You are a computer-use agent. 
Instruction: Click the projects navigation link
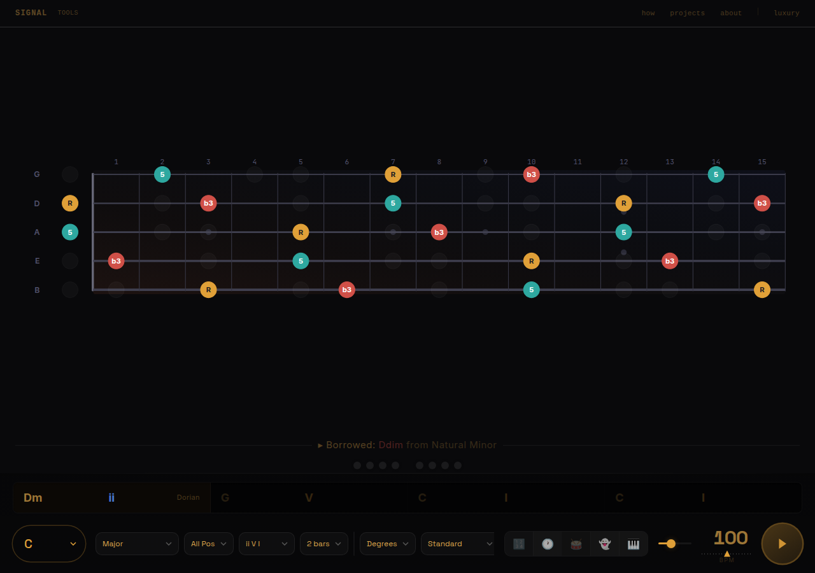[x=687, y=13]
